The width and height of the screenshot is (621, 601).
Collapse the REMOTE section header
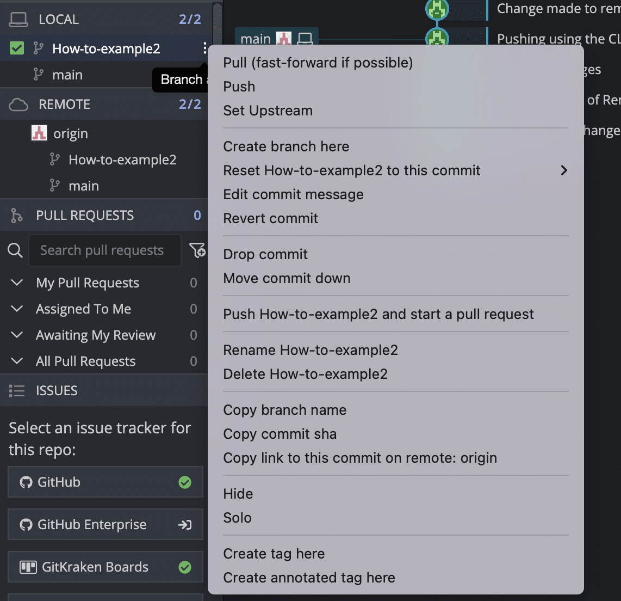point(104,105)
